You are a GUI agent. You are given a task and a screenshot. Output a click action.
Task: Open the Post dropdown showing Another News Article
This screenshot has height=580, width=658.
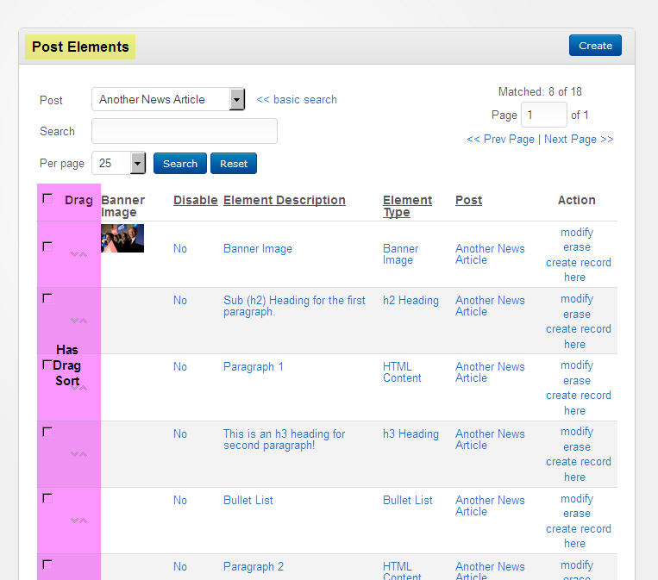168,100
